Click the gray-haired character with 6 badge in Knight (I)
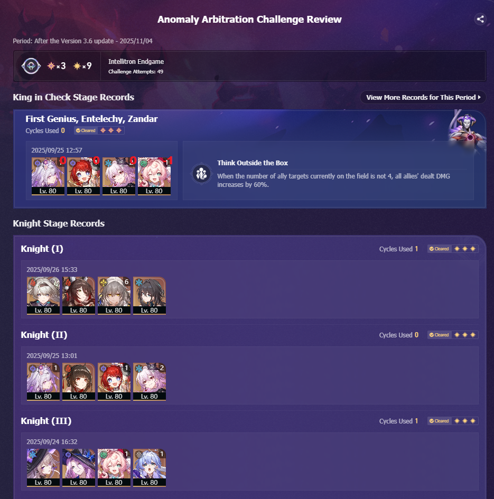 [114, 296]
